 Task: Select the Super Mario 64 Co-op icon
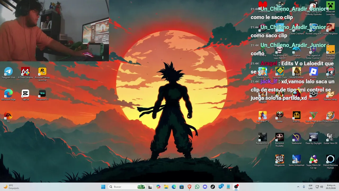[313, 162]
